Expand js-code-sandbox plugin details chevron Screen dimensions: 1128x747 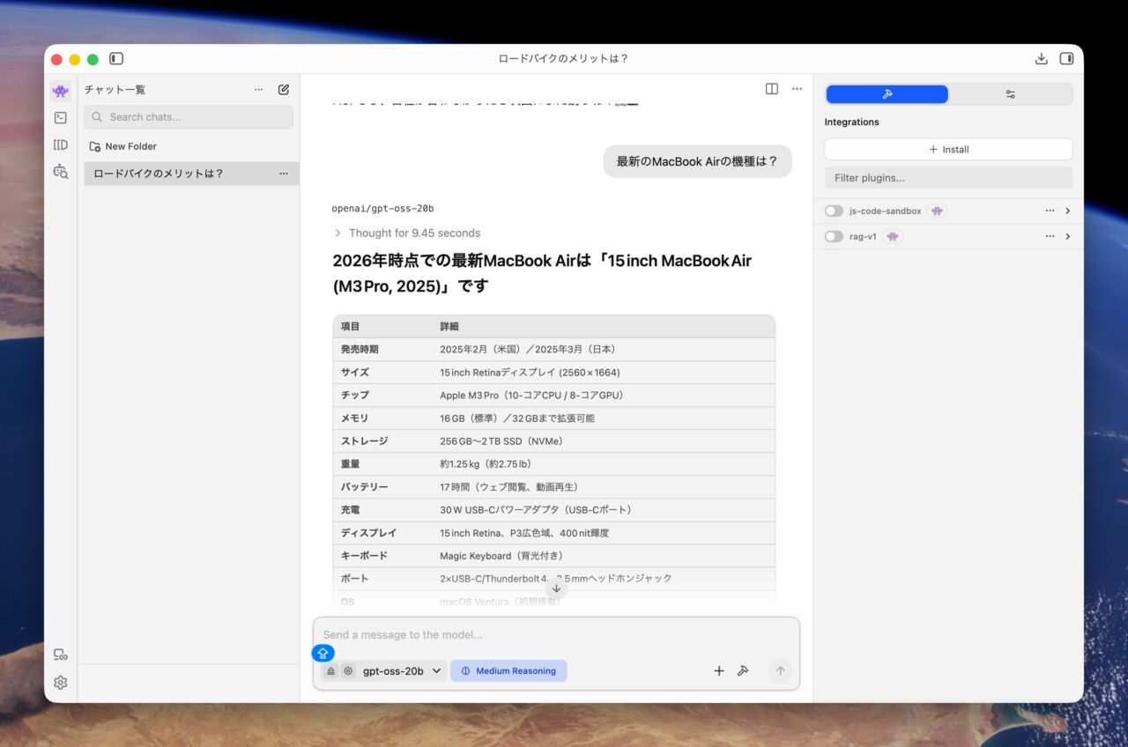1067,211
